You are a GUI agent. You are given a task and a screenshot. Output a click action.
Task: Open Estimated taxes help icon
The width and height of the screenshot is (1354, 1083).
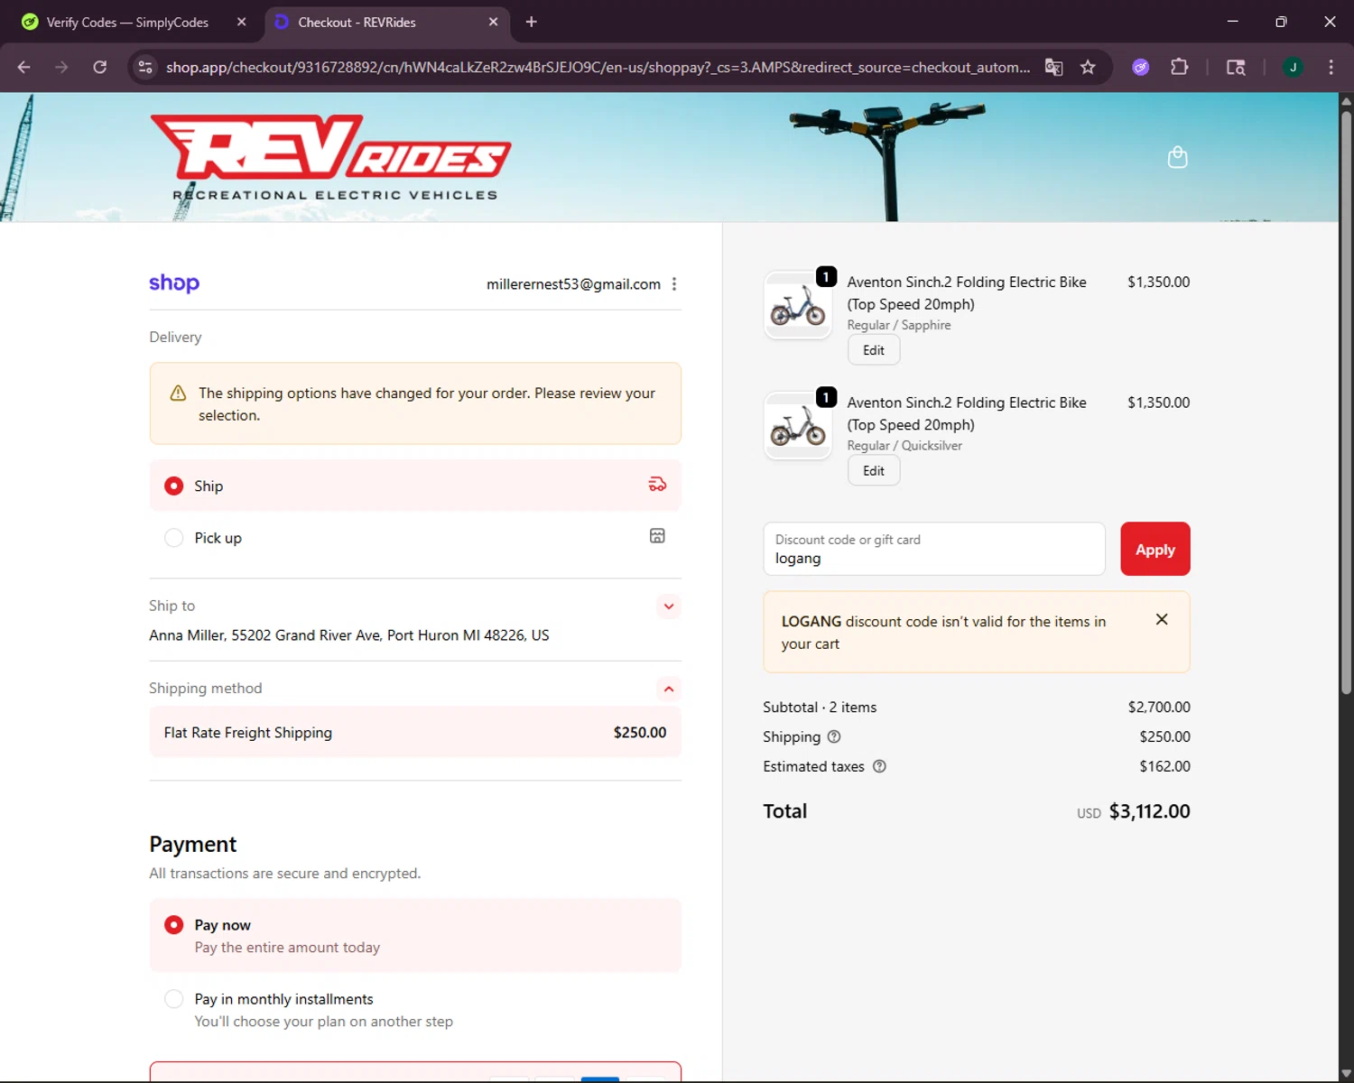point(879,766)
